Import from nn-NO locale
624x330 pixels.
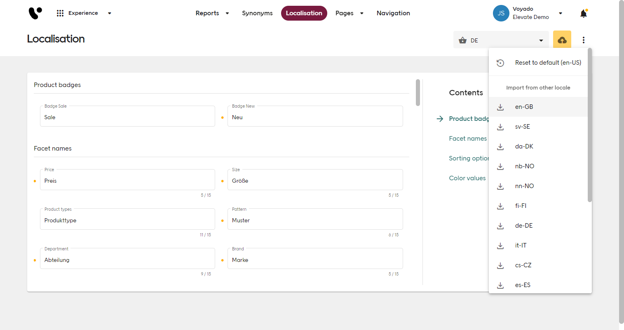[538, 186]
